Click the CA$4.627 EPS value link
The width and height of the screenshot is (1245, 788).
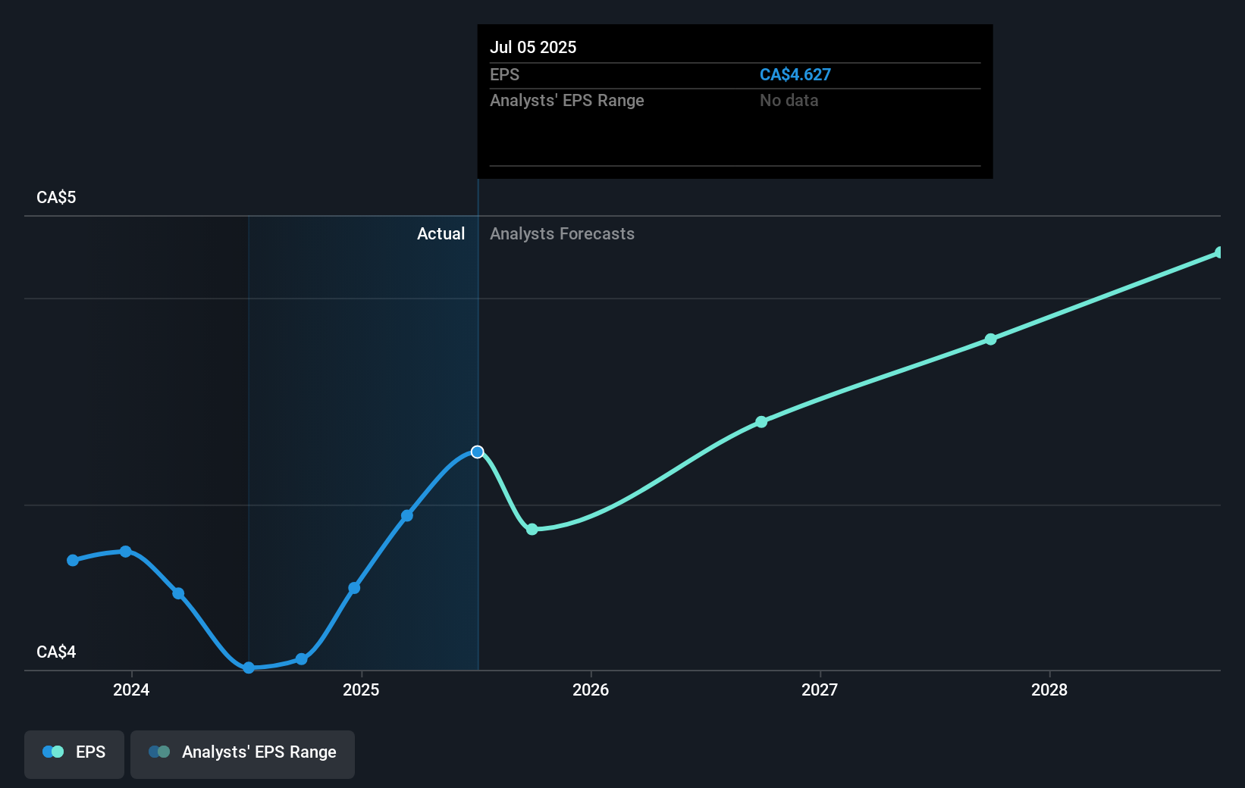tap(795, 74)
